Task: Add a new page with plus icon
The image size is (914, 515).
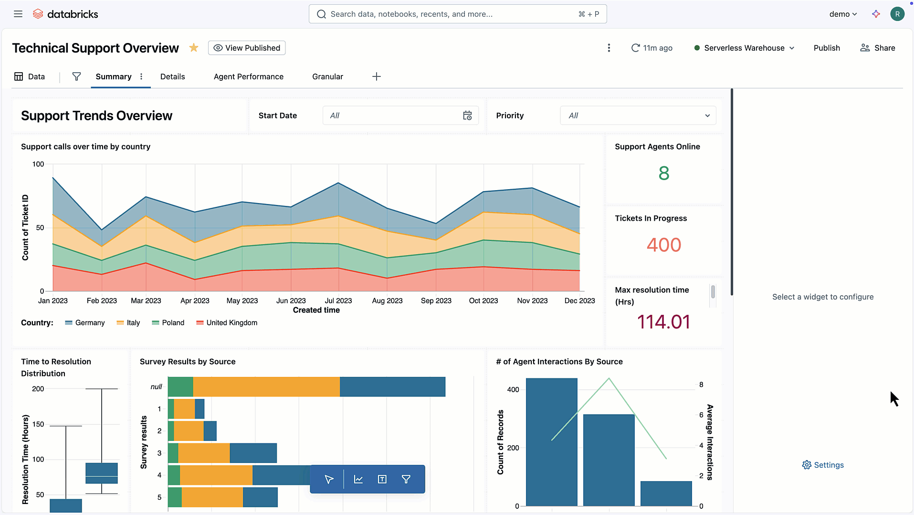Action: point(376,76)
